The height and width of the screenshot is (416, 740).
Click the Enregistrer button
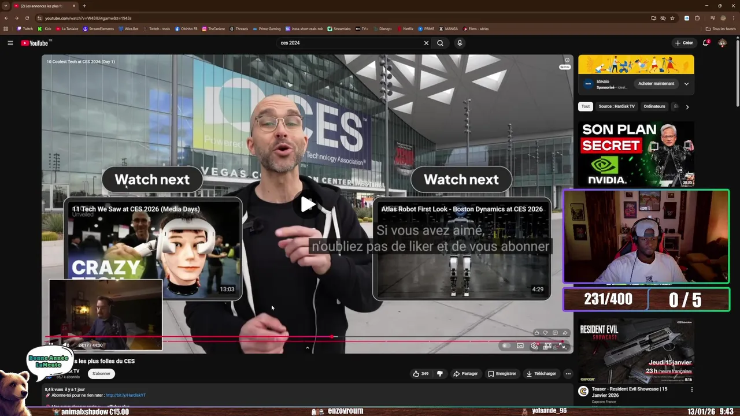point(502,374)
